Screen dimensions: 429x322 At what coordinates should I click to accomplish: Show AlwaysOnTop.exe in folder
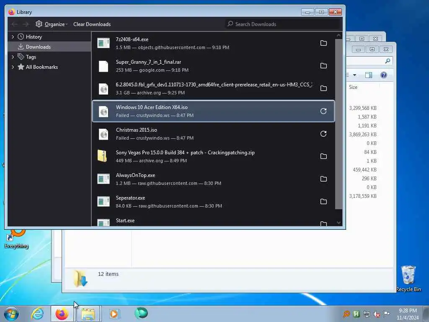[323, 179]
